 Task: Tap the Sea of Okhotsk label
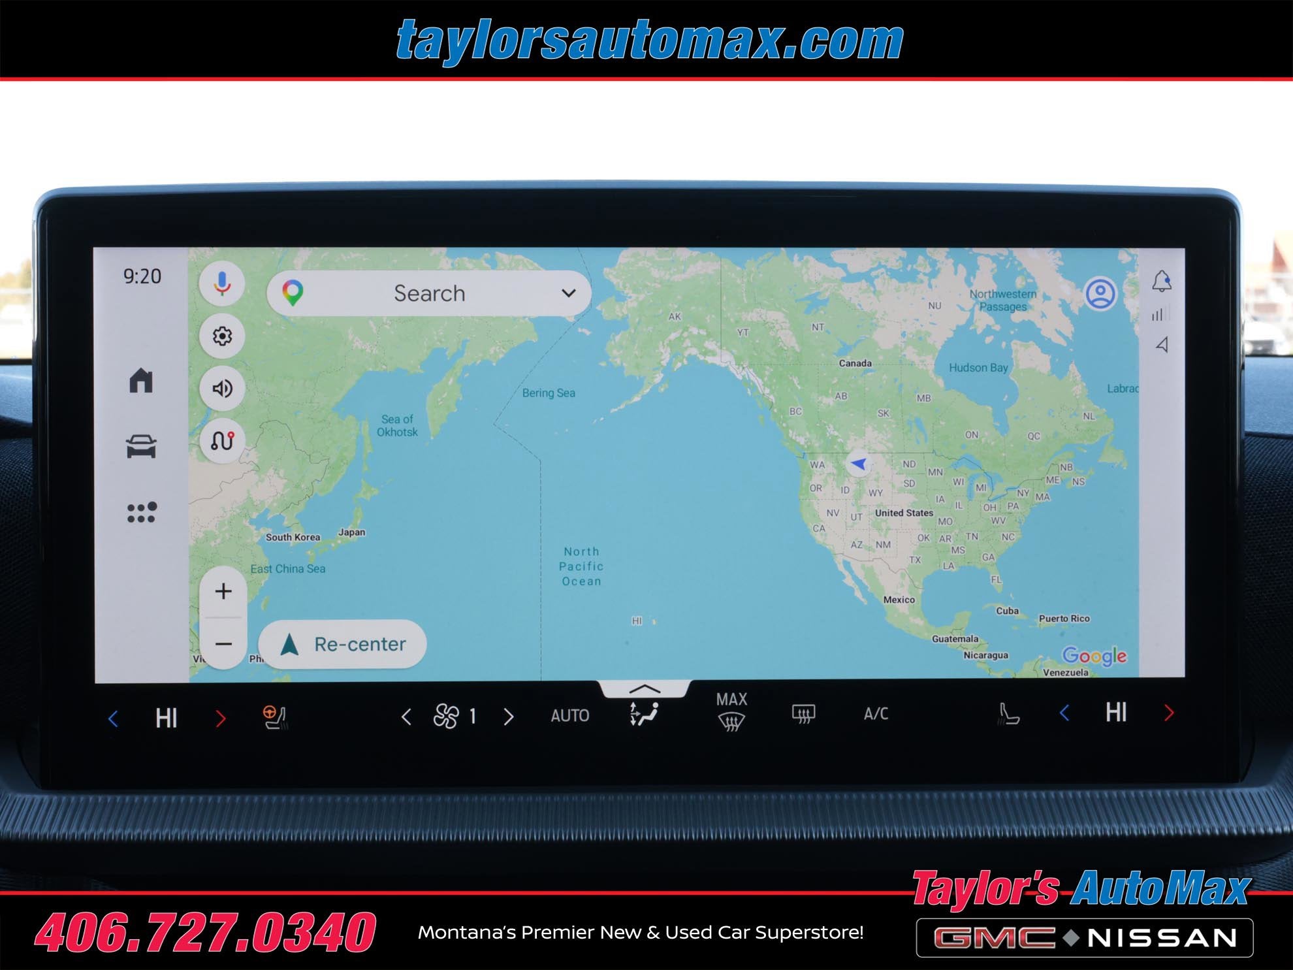[397, 426]
